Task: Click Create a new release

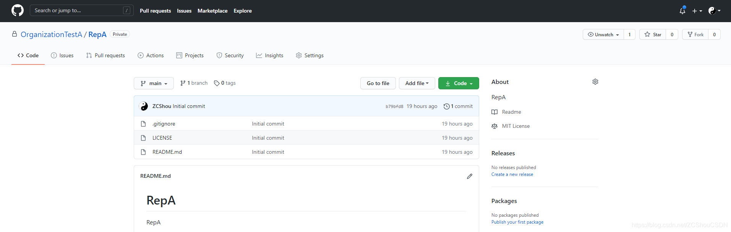Action: (x=512, y=174)
